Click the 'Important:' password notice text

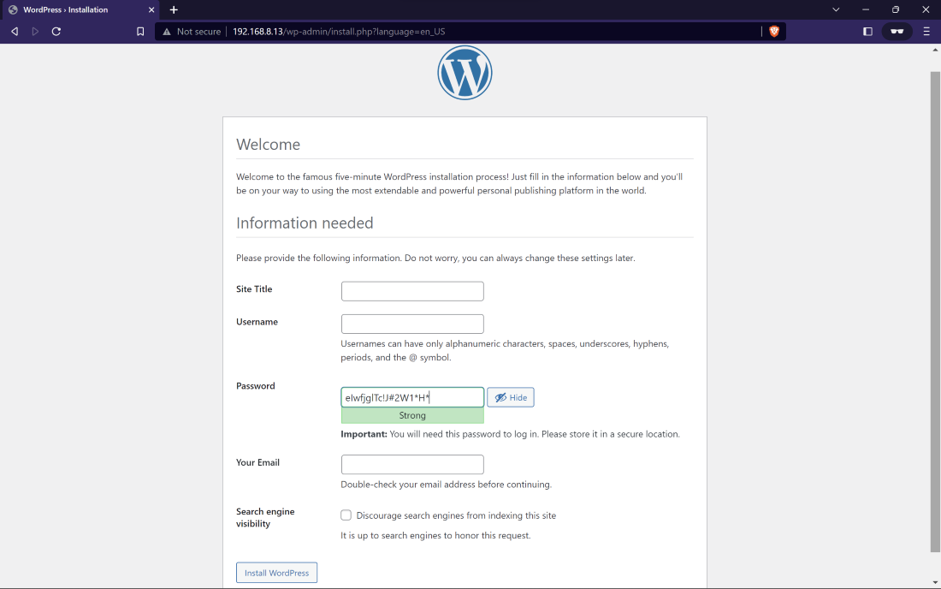click(510, 434)
